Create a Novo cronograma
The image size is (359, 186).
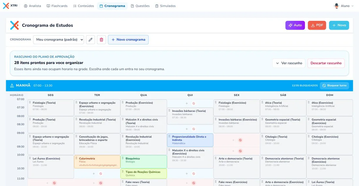pyautogui.click(x=128, y=39)
